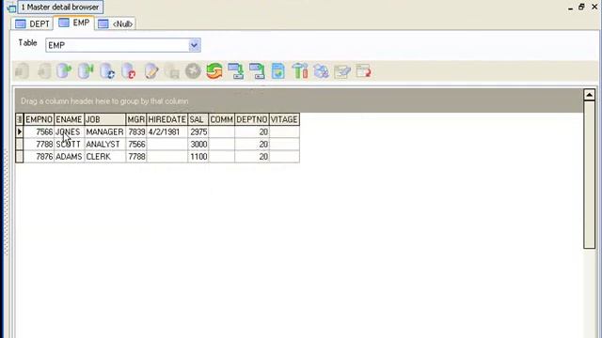Click the 1 Master detail browser title button

[60, 8]
